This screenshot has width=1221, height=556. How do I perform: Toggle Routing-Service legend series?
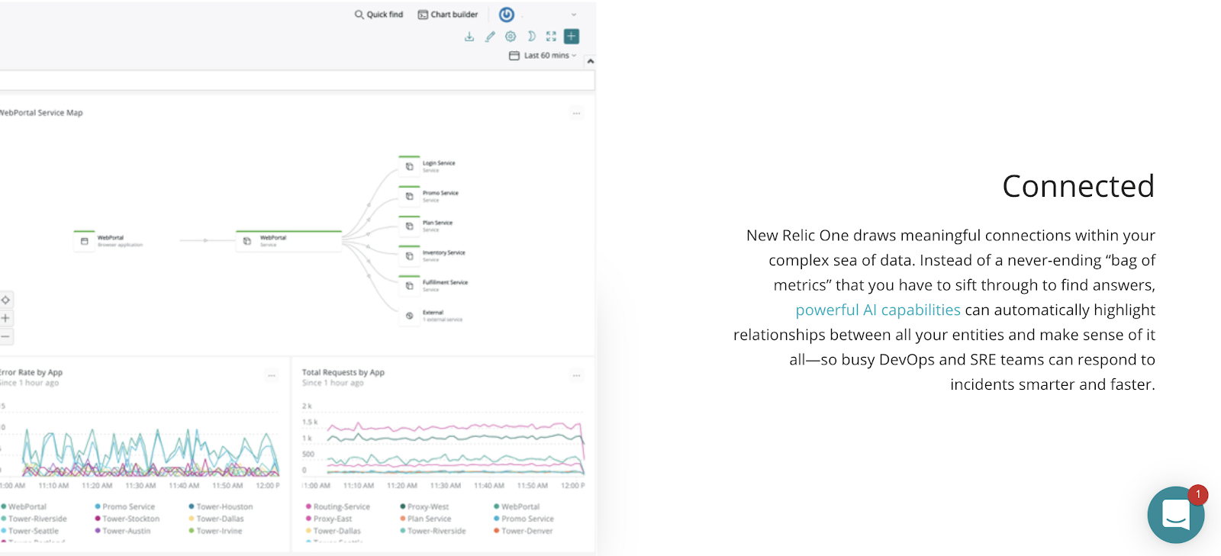click(x=338, y=506)
